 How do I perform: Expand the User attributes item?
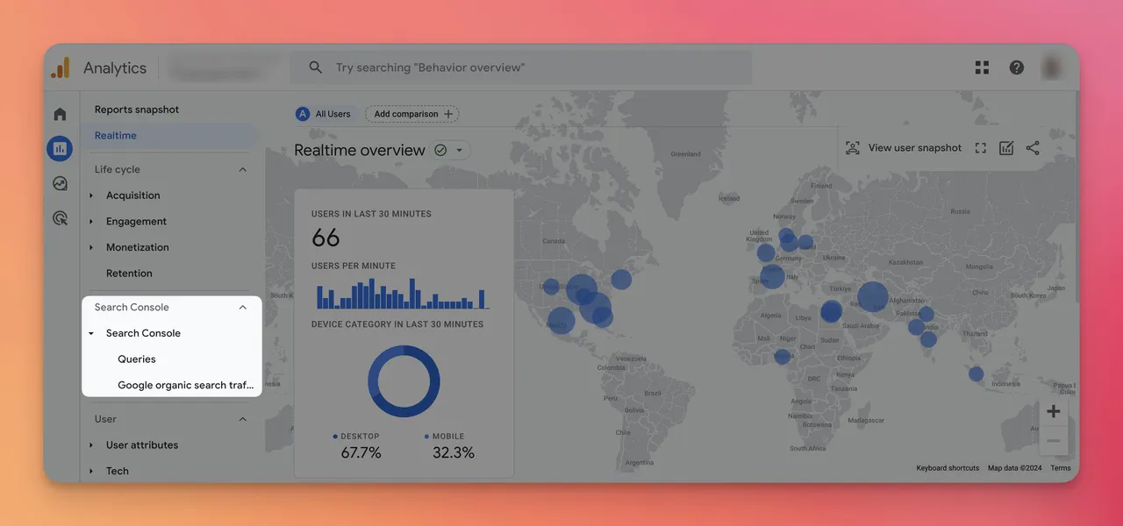[x=91, y=445]
